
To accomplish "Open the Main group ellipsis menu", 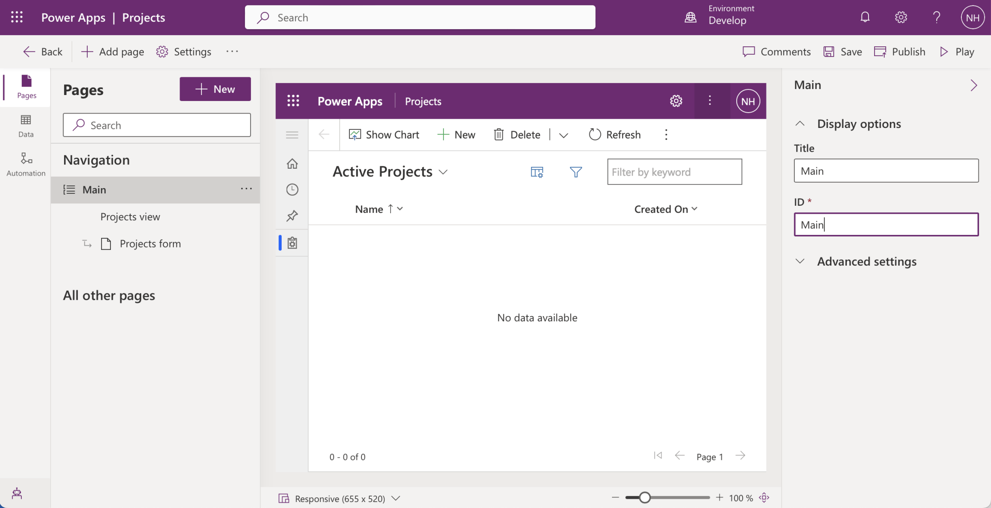I will tap(246, 189).
